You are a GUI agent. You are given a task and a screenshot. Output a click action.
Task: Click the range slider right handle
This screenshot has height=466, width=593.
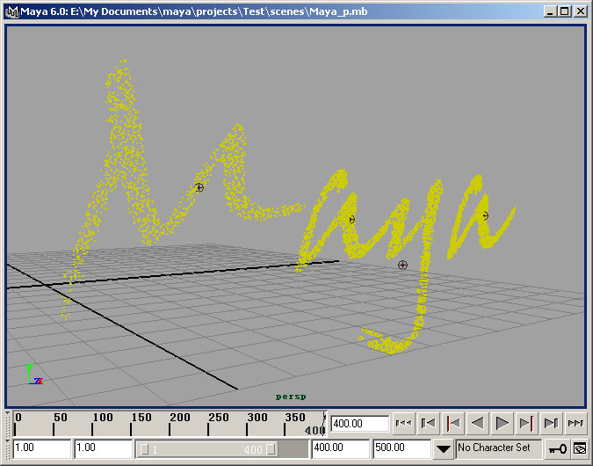coord(271,449)
